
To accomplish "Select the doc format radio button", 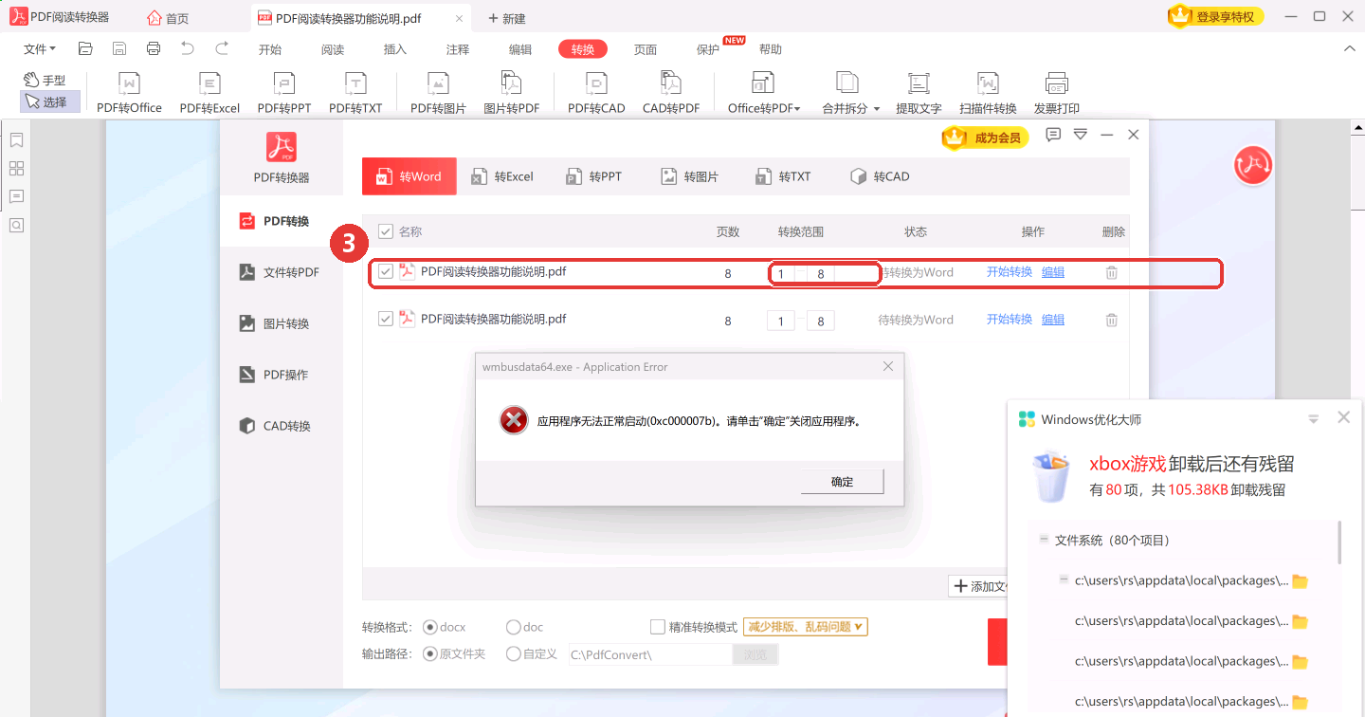I will (514, 627).
